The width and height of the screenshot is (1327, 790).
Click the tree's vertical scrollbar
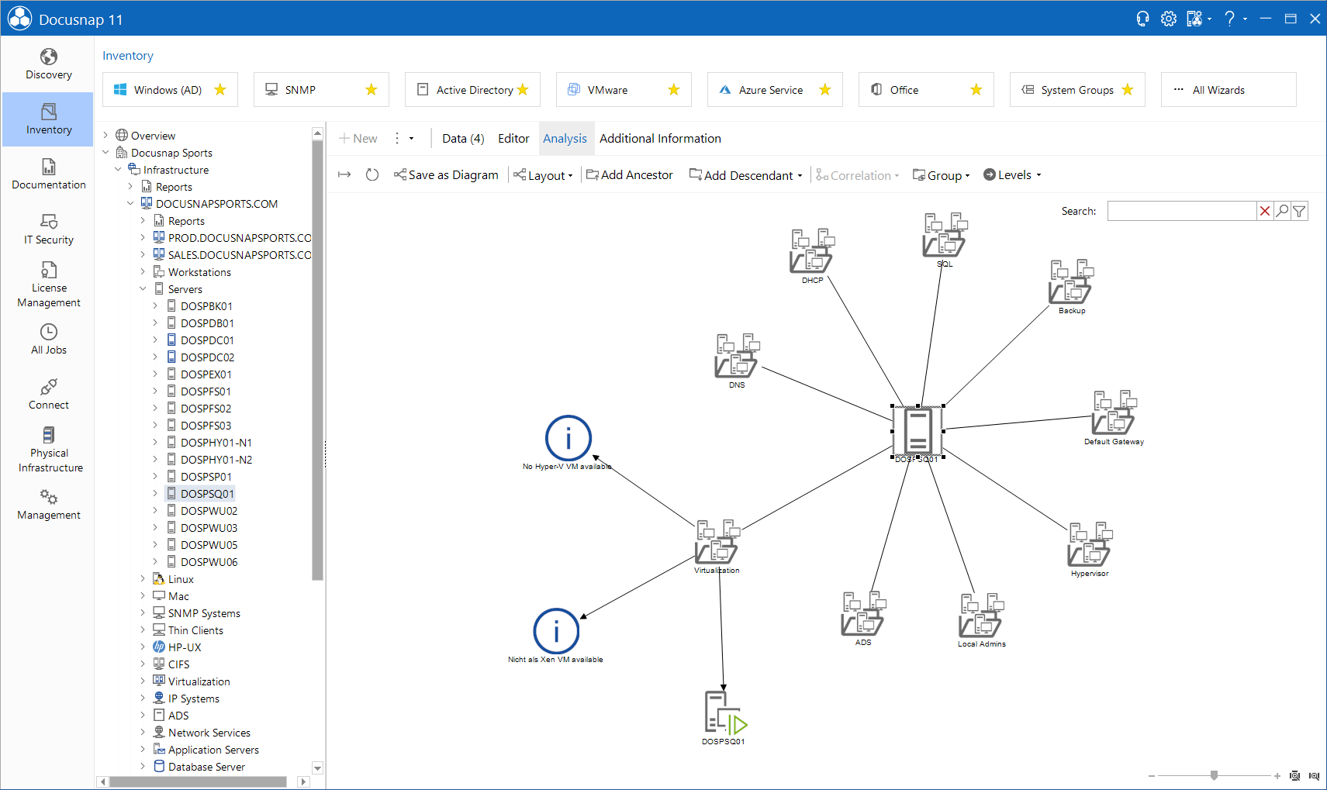tap(317, 359)
